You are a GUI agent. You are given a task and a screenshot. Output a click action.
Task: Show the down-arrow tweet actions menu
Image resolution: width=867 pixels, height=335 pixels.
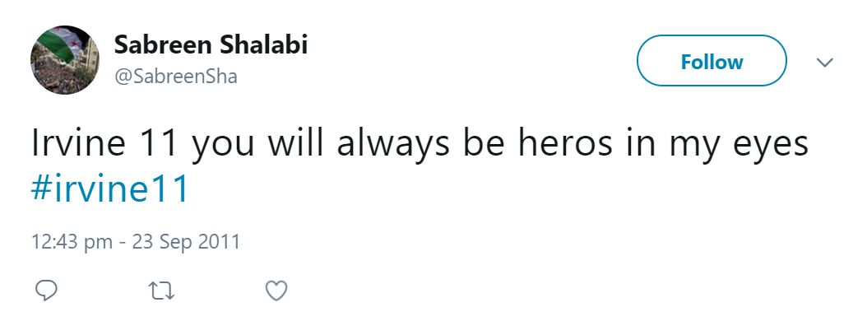pyautogui.click(x=823, y=63)
